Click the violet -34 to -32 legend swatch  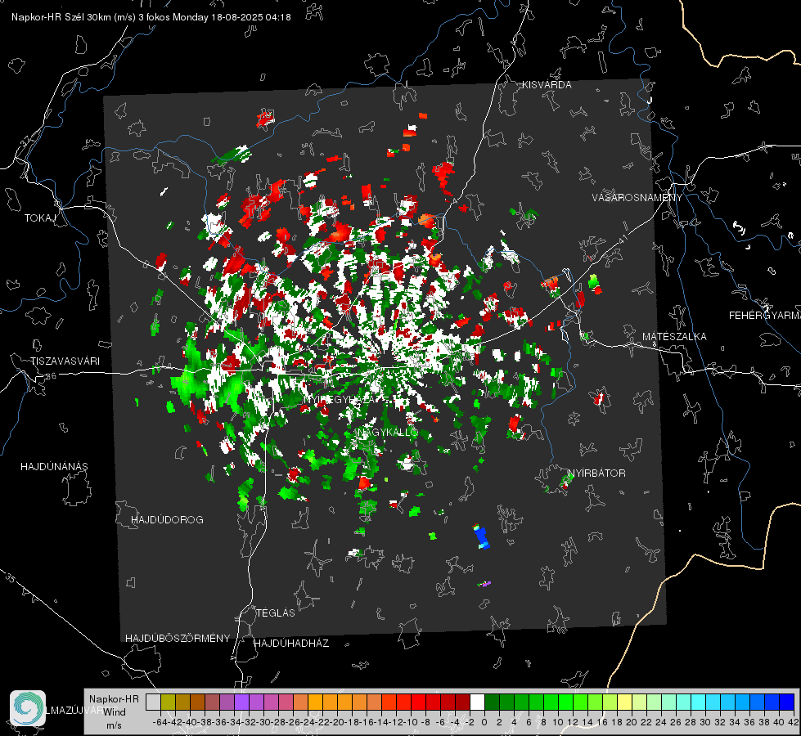click(x=241, y=702)
